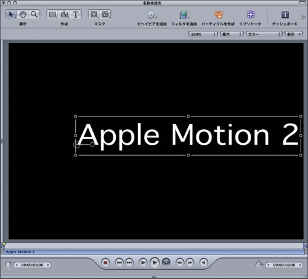
Task: Click the timing pane handle at bottom center
Action: tap(154, 277)
